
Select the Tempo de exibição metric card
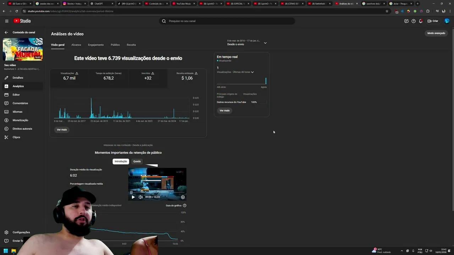coord(109,78)
